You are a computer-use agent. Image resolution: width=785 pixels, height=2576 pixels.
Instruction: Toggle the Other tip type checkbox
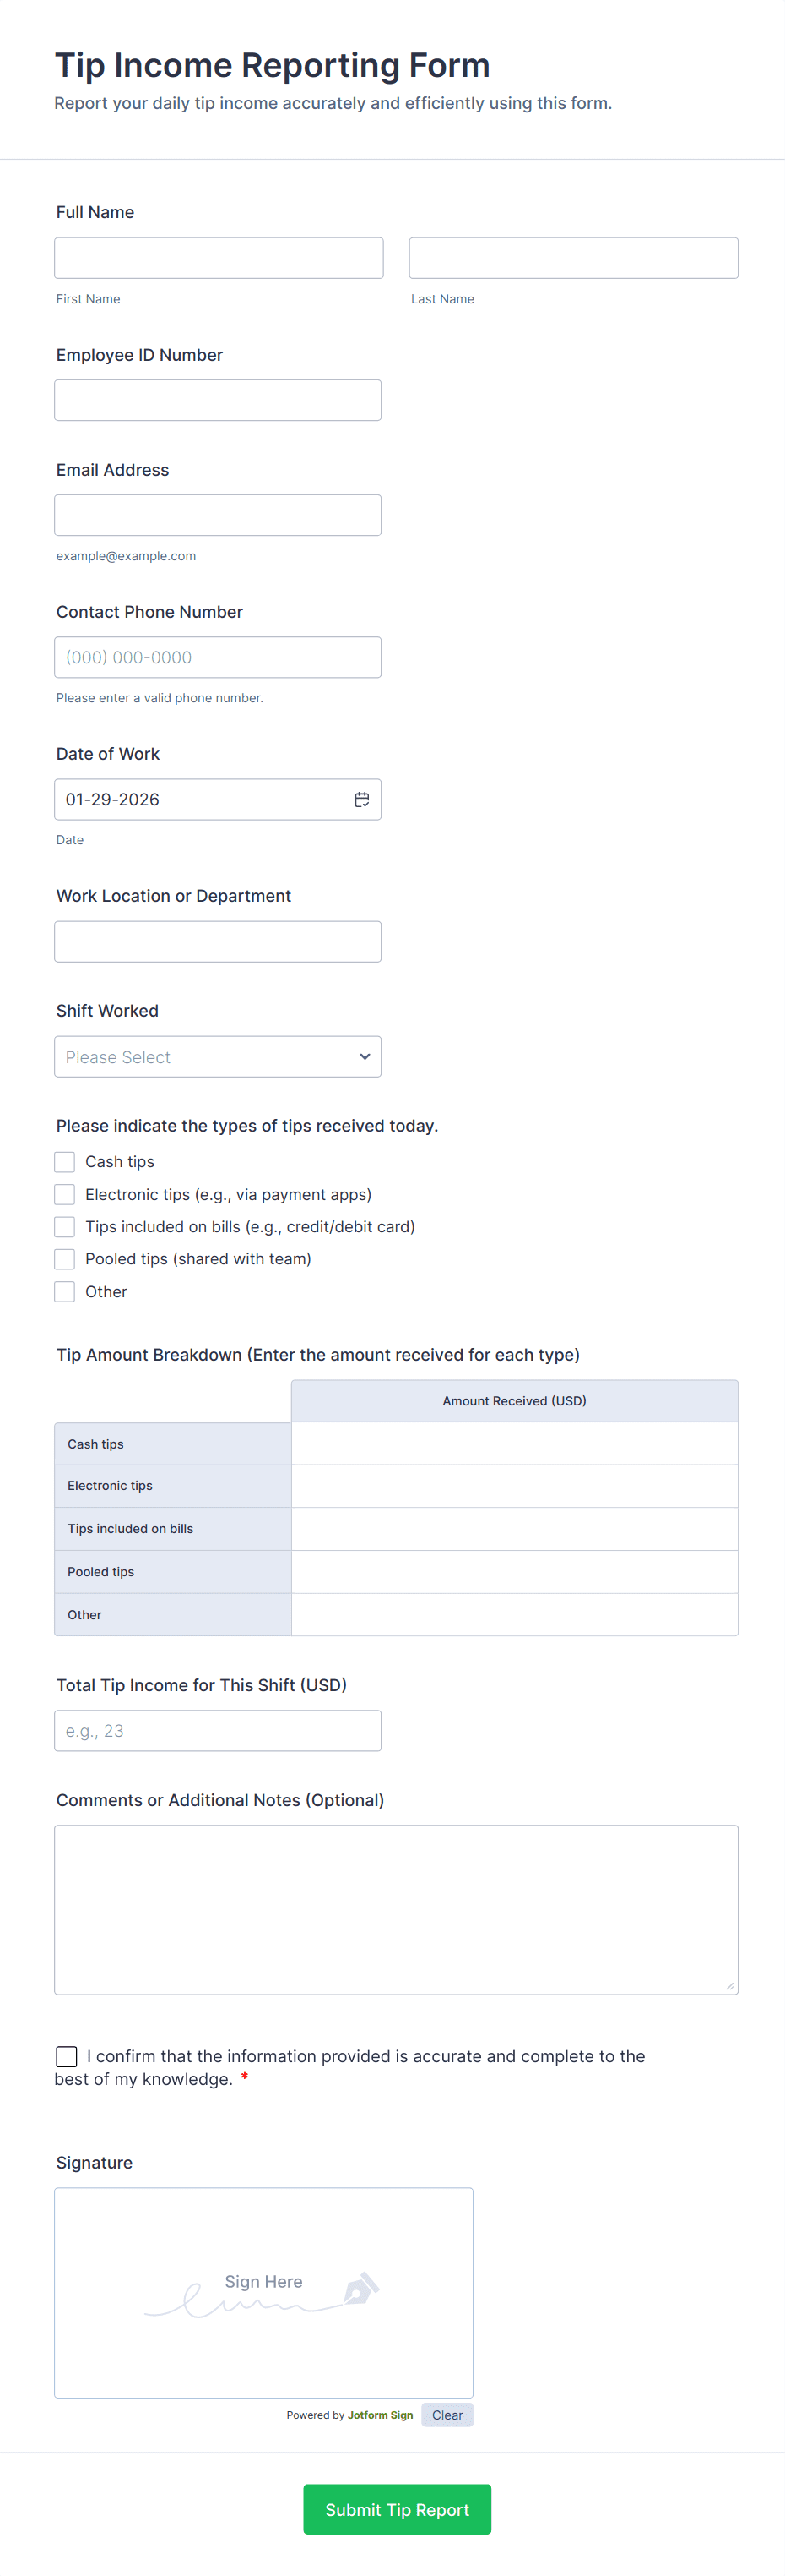(x=64, y=1291)
